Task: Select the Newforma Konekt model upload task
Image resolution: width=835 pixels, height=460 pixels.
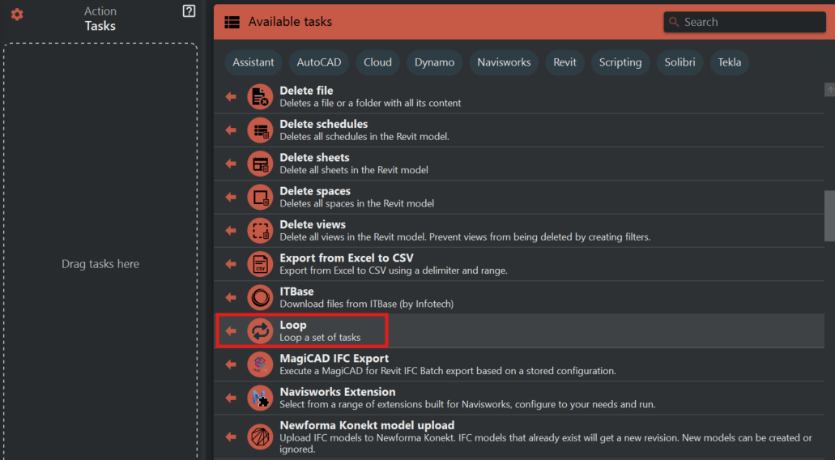Action: click(x=367, y=425)
